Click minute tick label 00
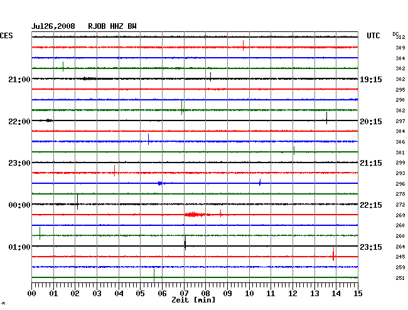This screenshot has width=408, height=310. click(x=32, y=294)
